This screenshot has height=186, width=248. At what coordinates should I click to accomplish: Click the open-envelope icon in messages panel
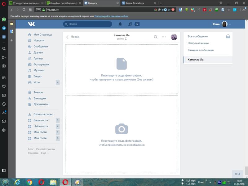(x=228, y=36)
